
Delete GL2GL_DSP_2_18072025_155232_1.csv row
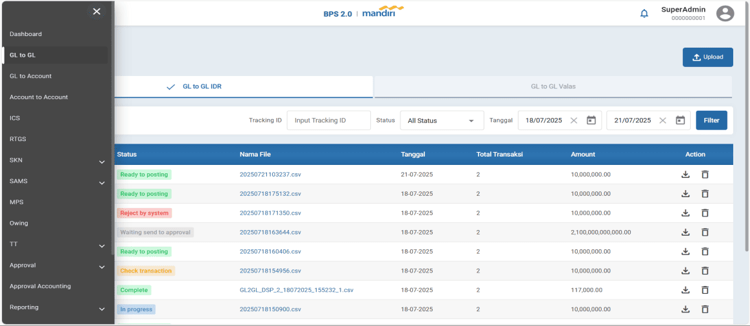point(705,290)
